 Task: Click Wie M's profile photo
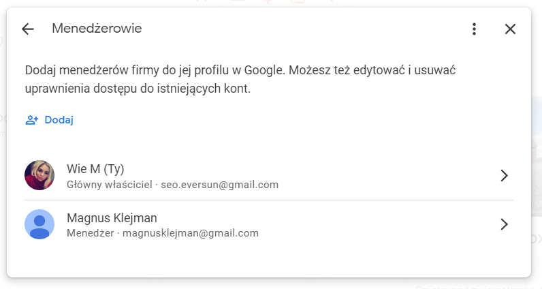click(x=39, y=175)
